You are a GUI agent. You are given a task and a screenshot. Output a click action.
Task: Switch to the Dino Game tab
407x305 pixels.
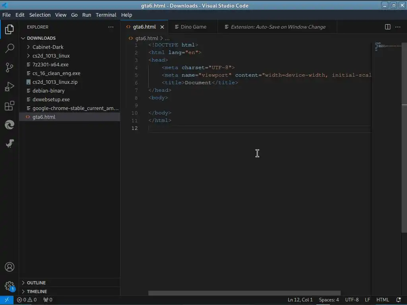pyautogui.click(x=193, y=27)
